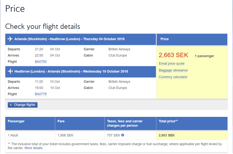Viewport: 233px width, 154px height.
Task: Click the large red 2,663 SEK price
Action: [173, 55]
